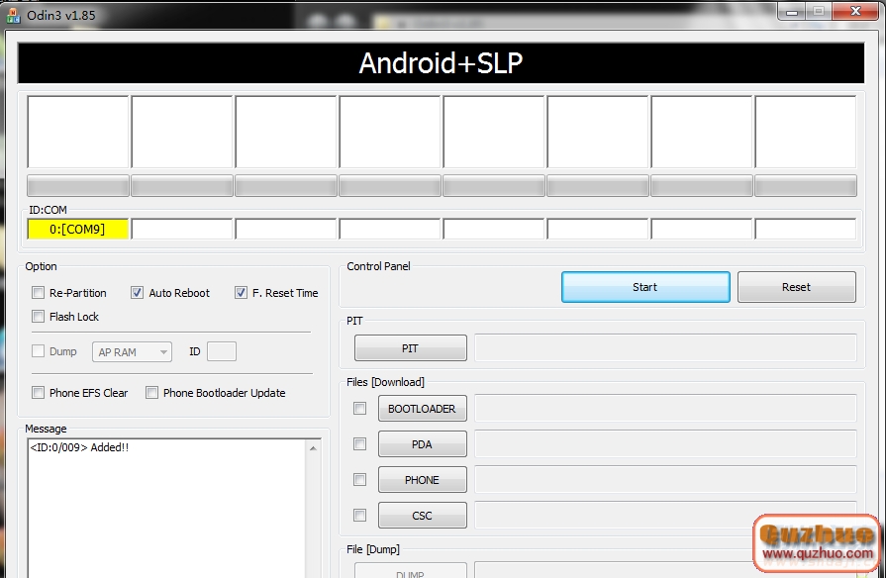Uncheck F. Reset Time checkbox
Viewport: 886px width, 578px height.
241,293
